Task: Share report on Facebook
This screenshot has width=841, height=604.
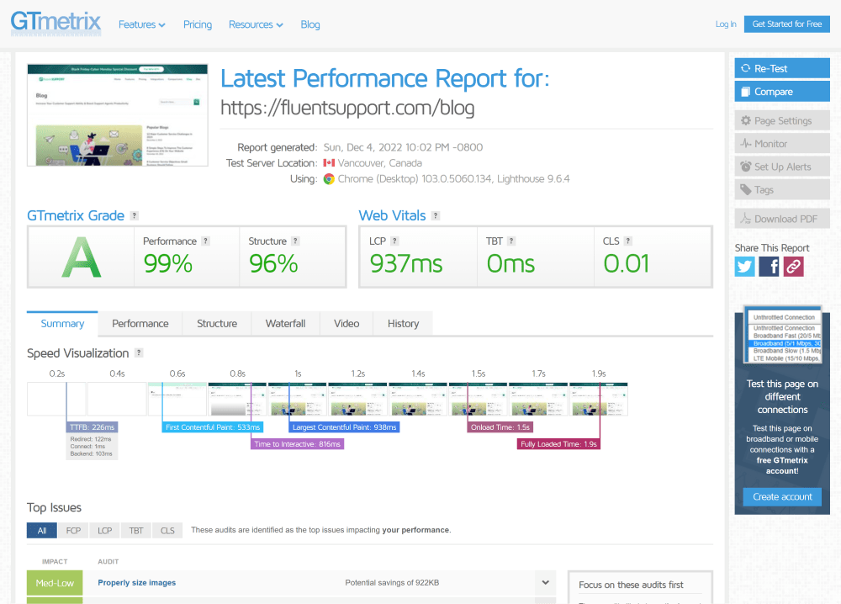Action: [769, 267]
